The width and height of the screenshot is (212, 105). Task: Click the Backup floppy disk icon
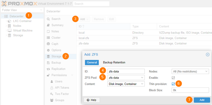click(x=48, y=63)
